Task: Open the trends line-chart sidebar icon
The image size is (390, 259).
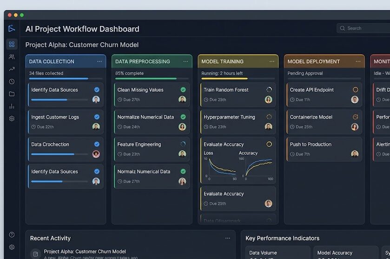Action: (12, 69)
